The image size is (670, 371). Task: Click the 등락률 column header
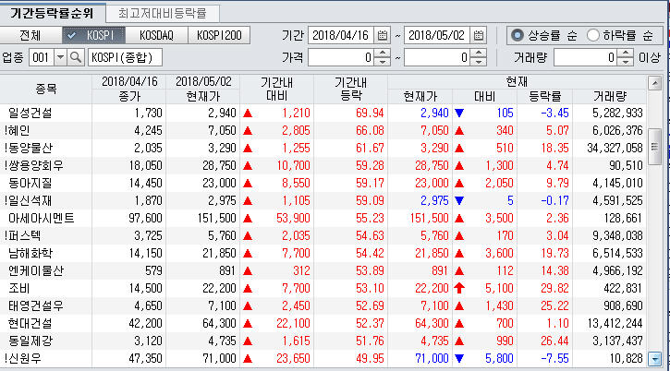[x=545, y=97]
